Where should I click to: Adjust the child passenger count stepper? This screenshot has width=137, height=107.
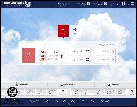tap(43, 56)
